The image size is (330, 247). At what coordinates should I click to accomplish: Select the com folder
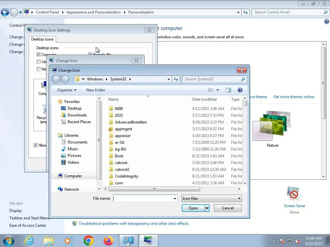119,183
